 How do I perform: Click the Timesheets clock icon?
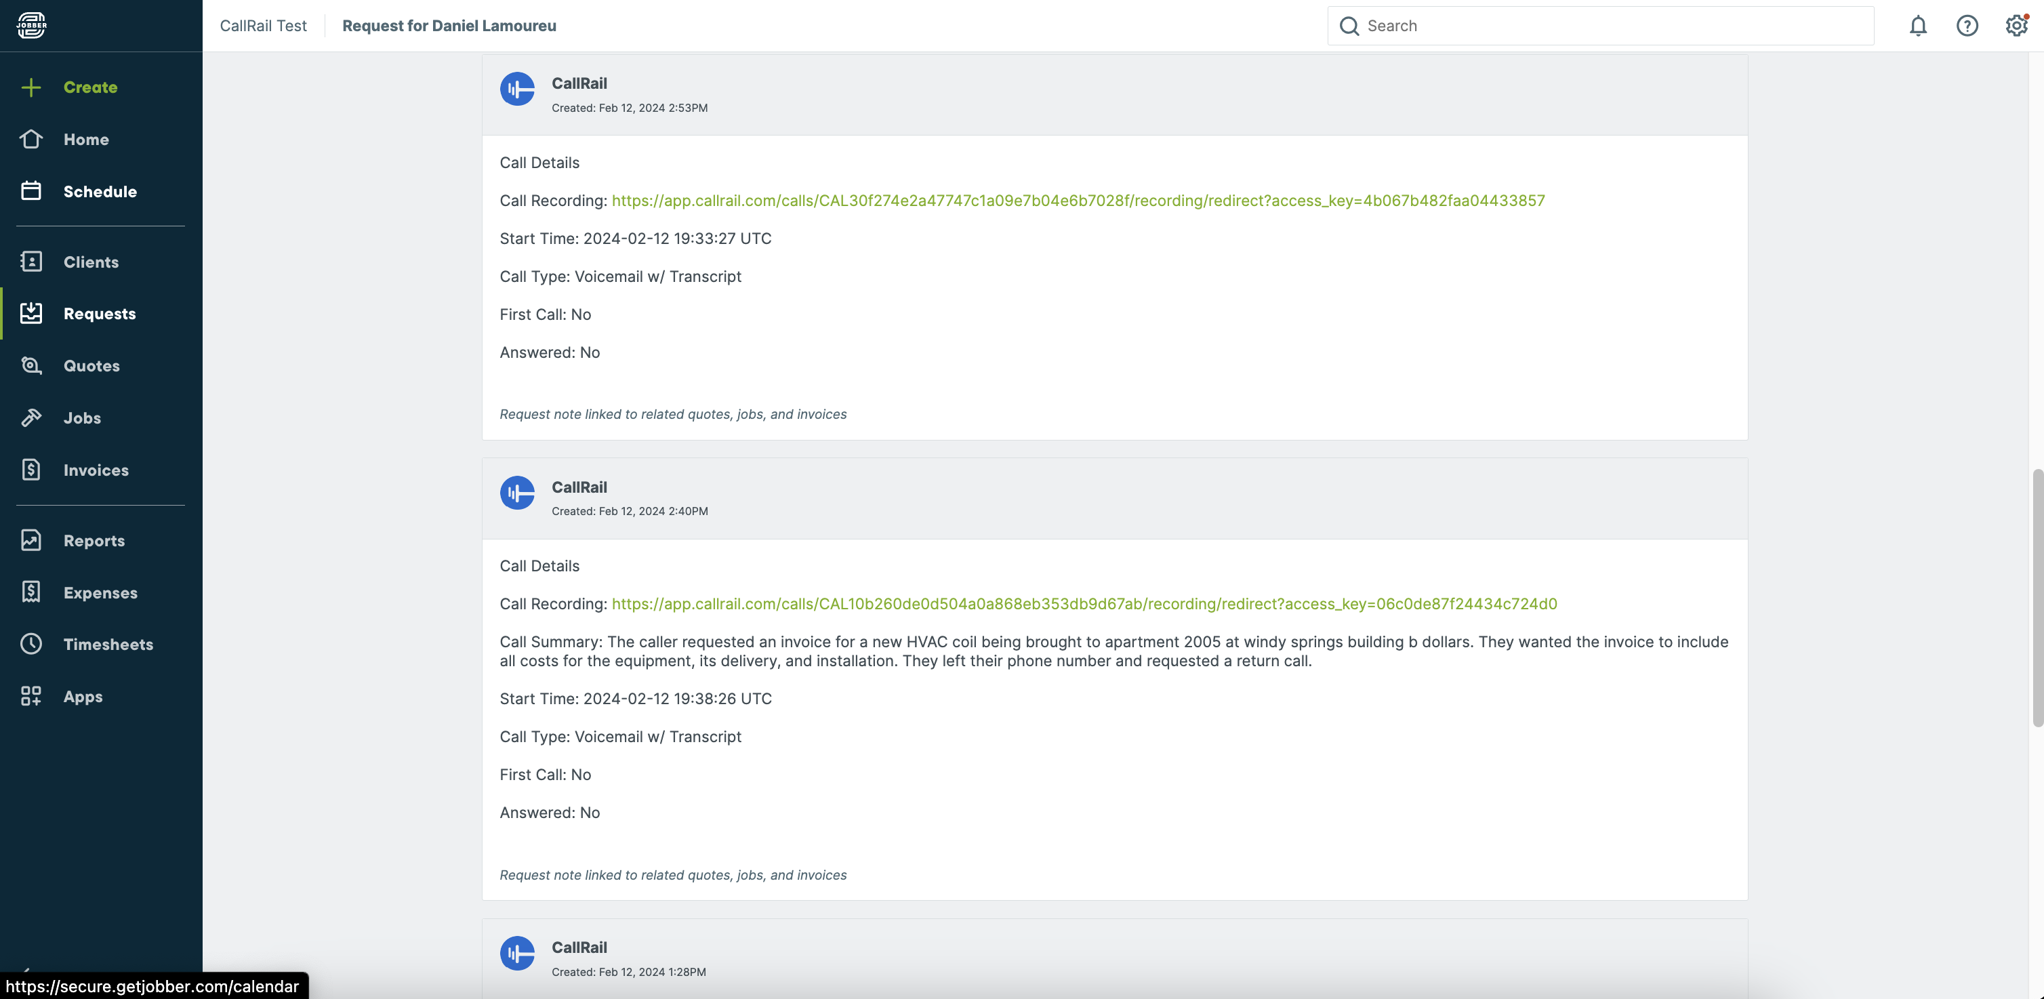click(x=31, y=645)
